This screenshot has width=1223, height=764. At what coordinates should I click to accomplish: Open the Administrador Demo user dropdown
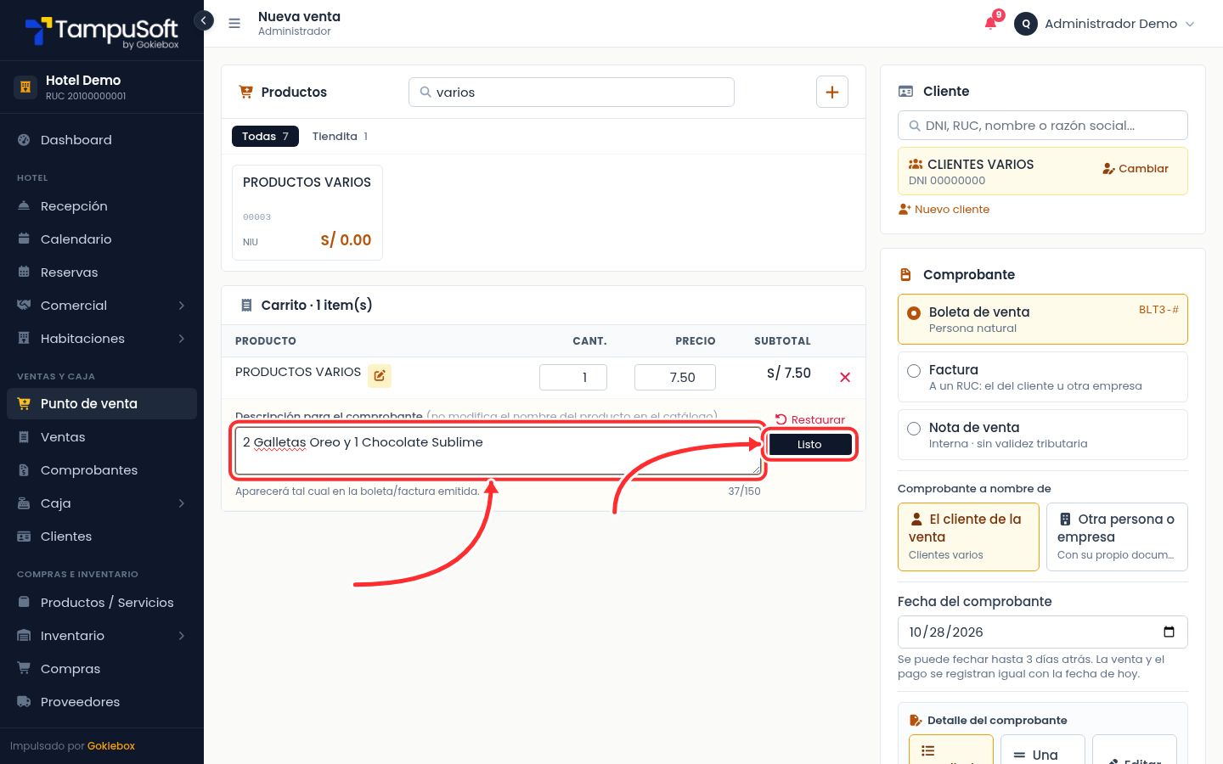(x=1106, y=24)
